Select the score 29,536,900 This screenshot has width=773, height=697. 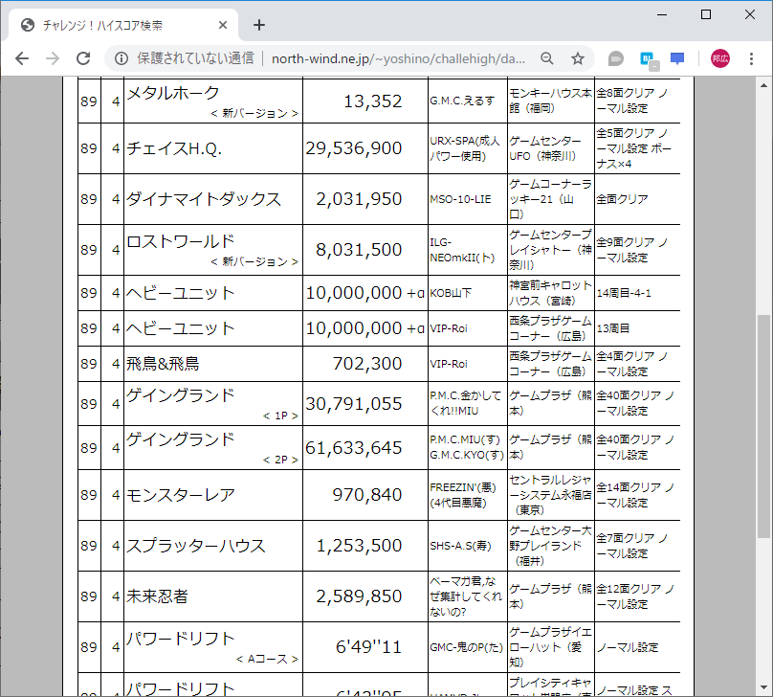tap(353, 148)
